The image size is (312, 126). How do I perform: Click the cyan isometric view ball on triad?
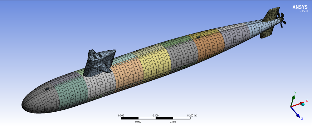tap(303, 104)
